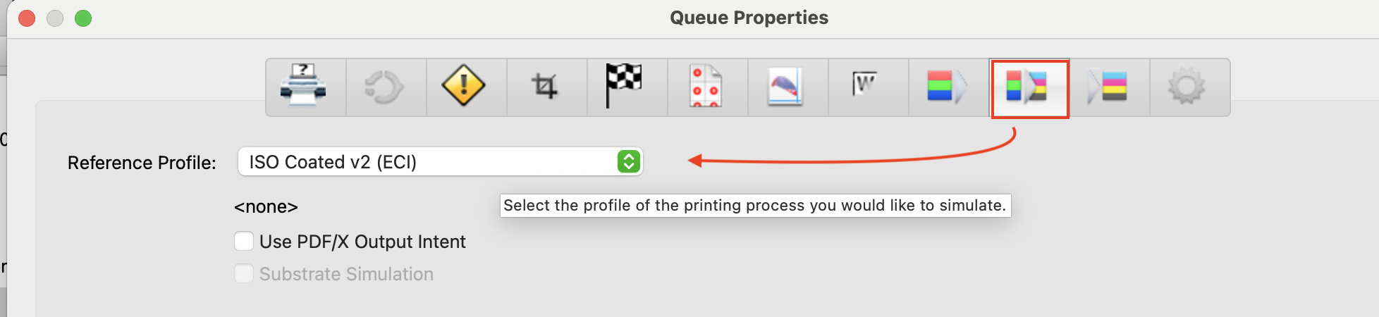Click the green zoom window button
1379x317 pixels.
coord(83,18)
